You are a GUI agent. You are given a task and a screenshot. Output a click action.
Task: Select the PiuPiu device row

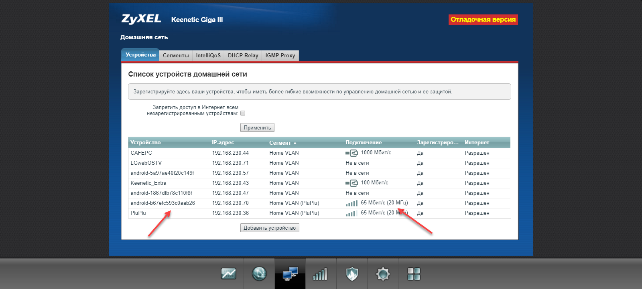(319, 213)
